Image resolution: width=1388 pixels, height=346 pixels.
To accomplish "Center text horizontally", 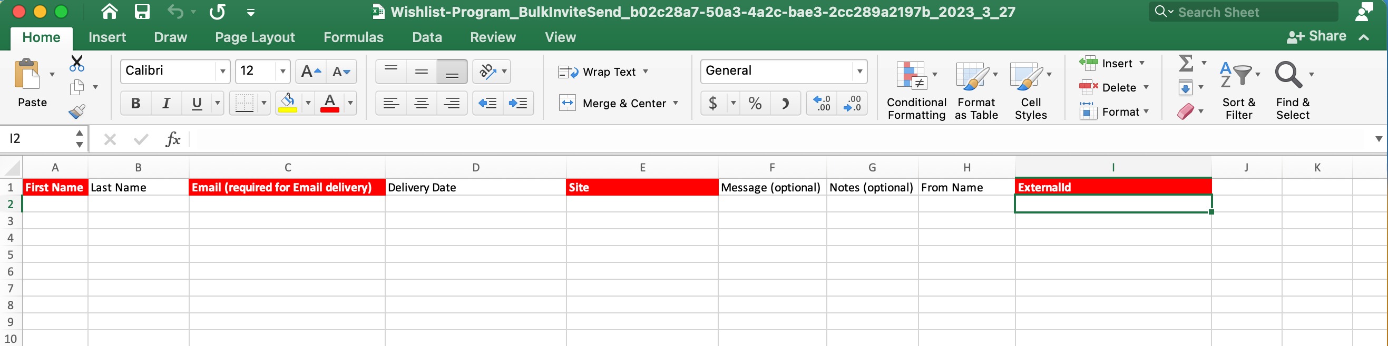I will click(422, 103).
